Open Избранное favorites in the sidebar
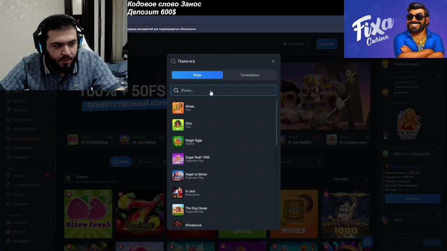Image resolution: width=447 pixels, height=251 pixels. click(21, 157)
